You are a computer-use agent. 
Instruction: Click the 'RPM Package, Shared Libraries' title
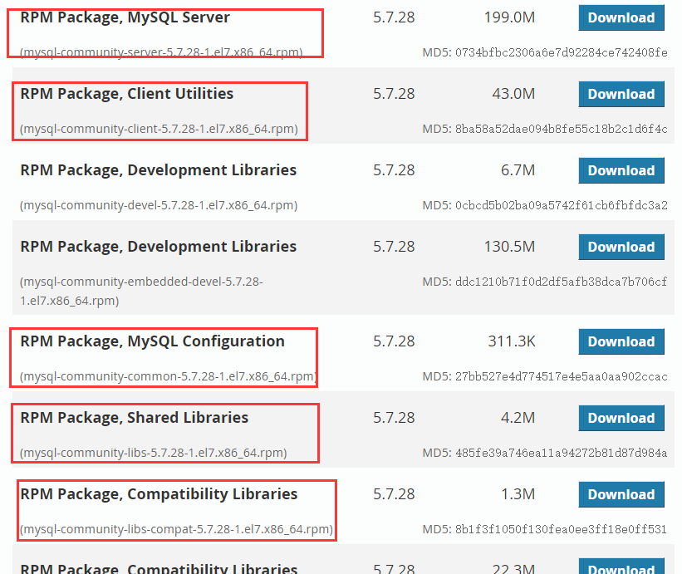tap(134, 418)
